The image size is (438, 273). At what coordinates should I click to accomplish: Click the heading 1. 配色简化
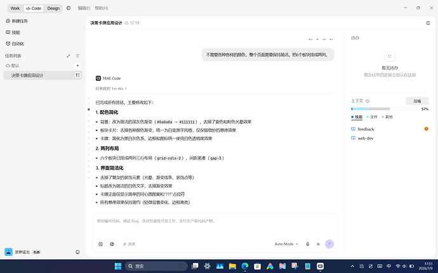tap(107, 112)
